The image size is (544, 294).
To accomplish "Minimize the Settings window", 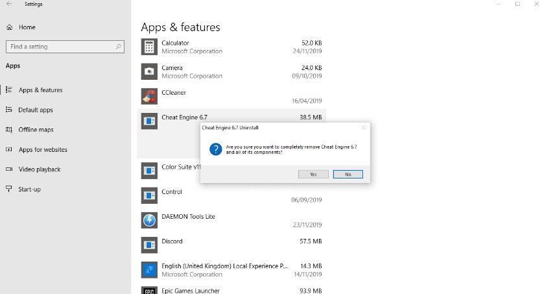I will [499, 4].
